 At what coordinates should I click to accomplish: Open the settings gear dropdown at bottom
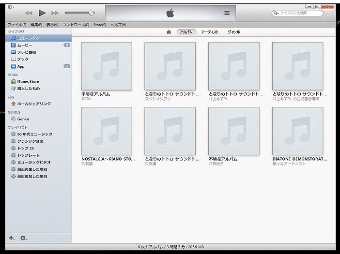24,238
